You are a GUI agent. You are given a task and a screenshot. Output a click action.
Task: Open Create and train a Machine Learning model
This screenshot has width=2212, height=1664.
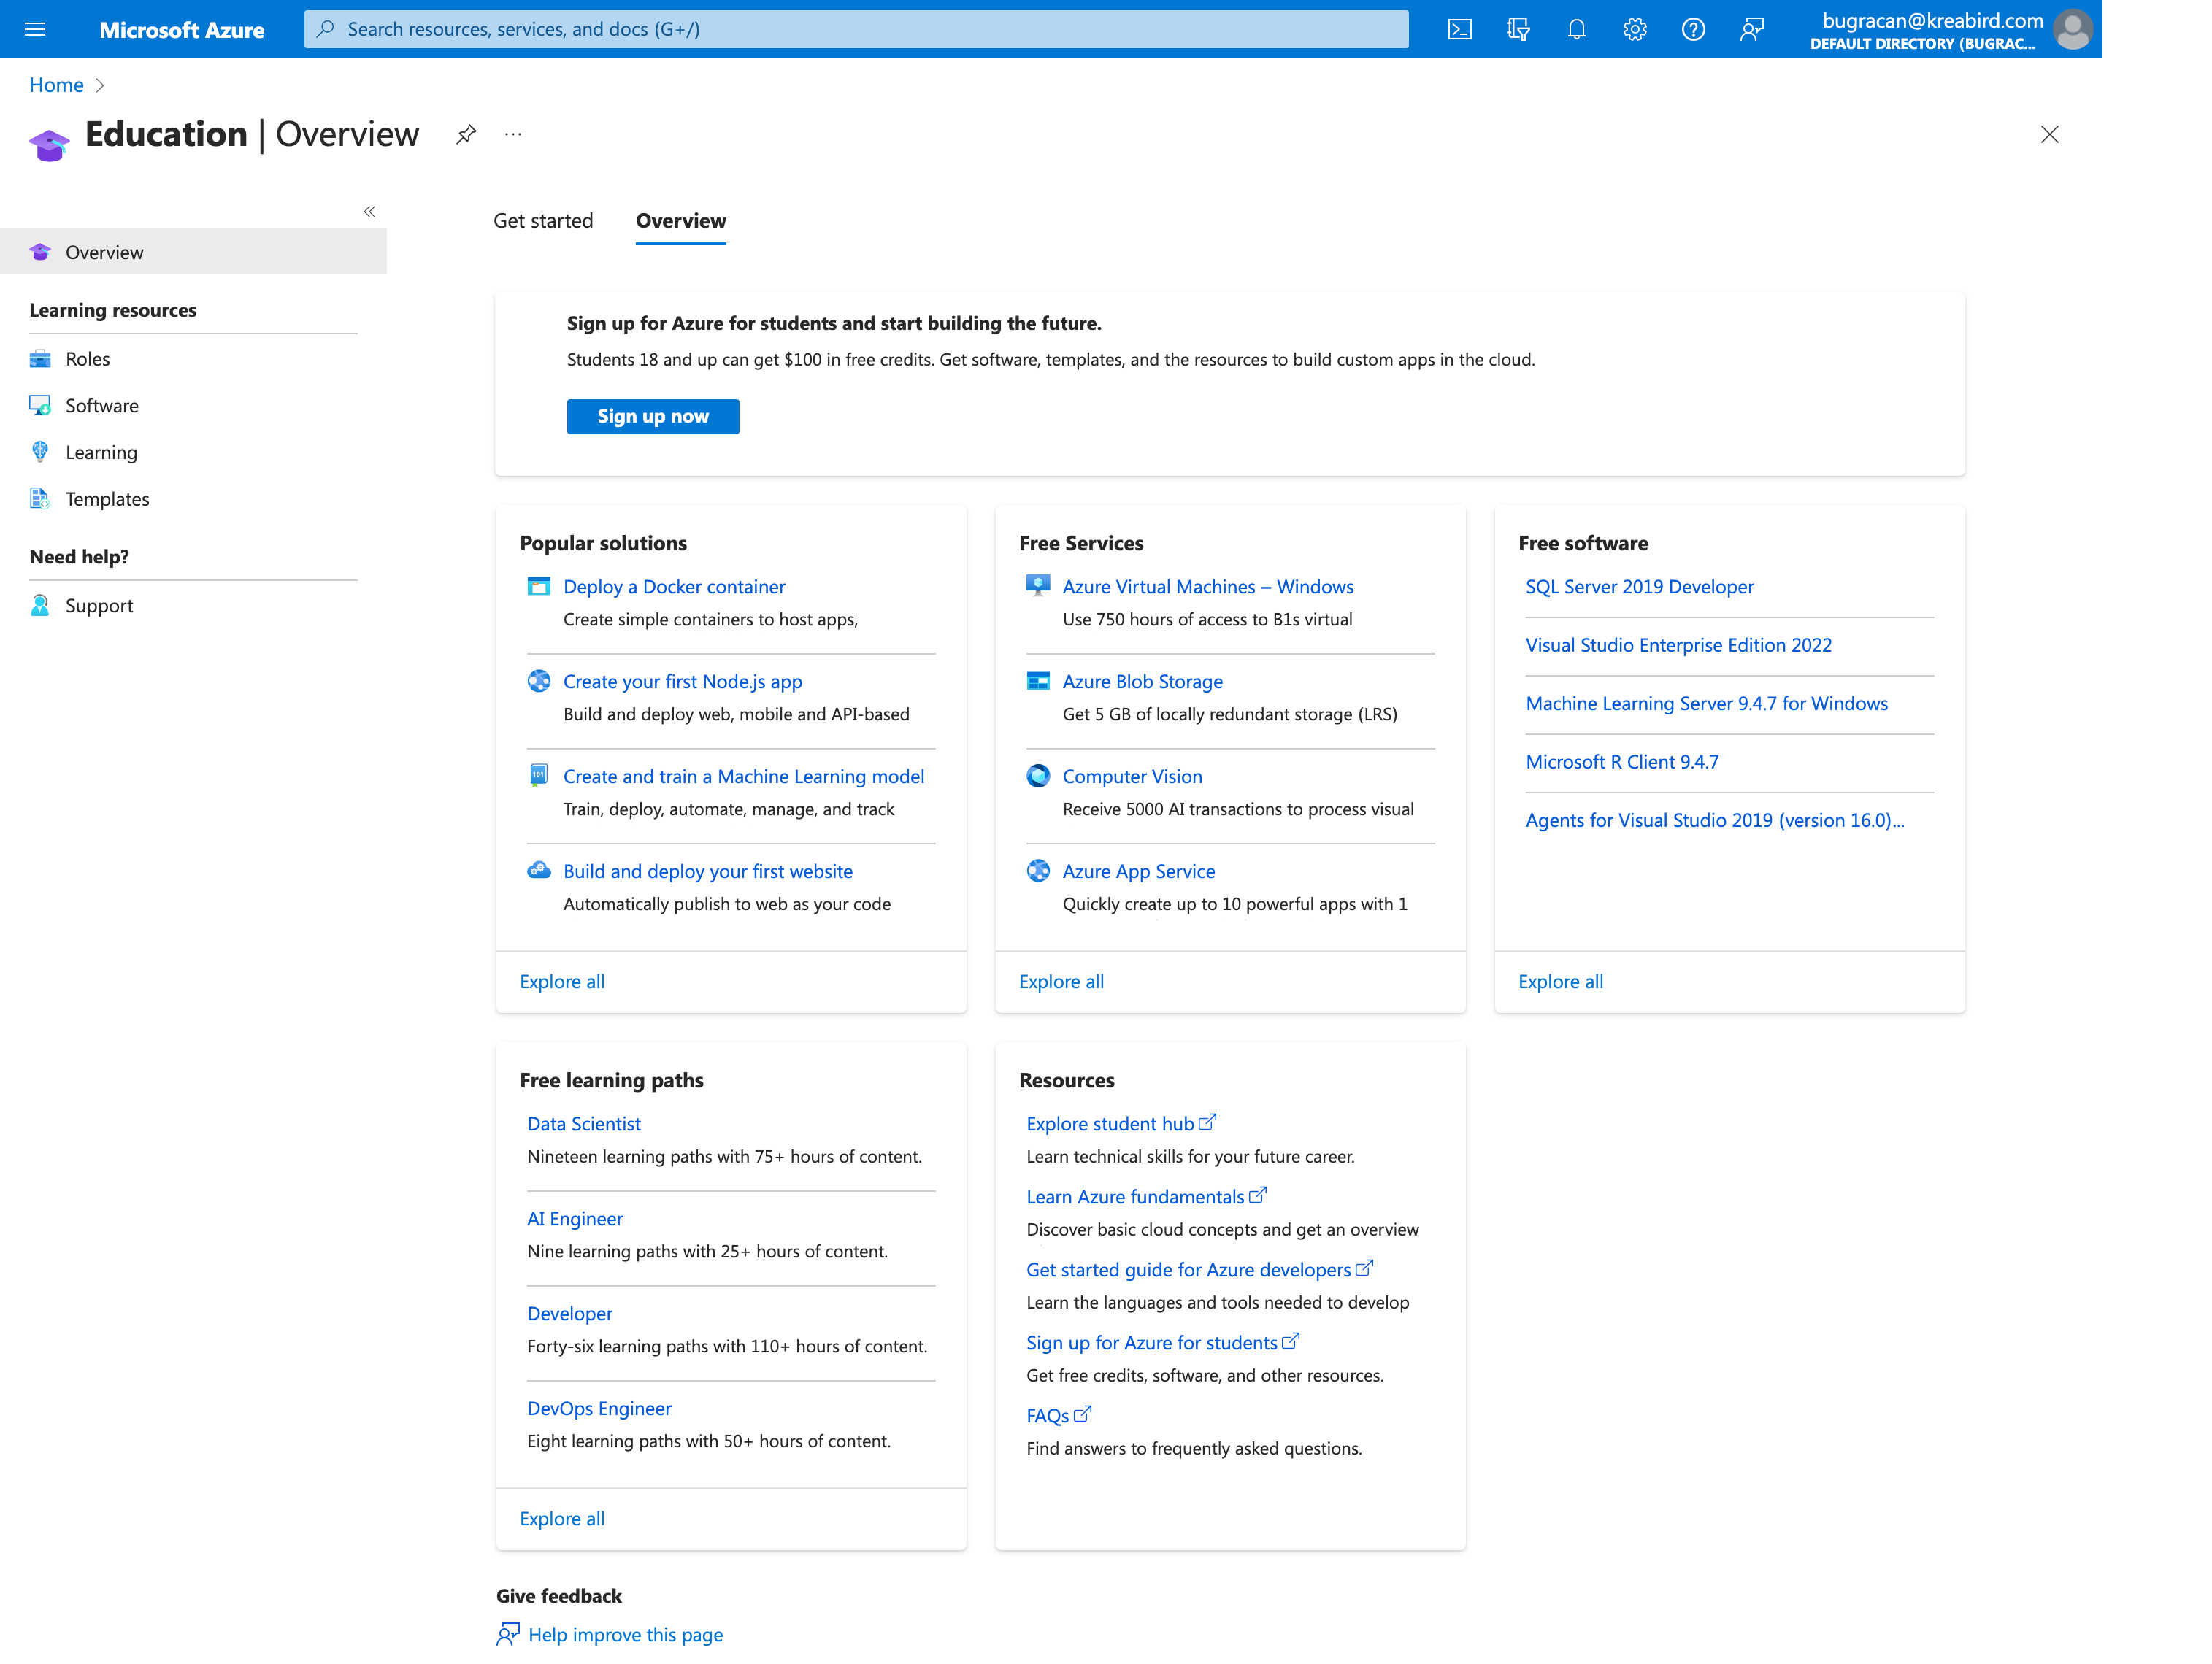pos(744,777)
